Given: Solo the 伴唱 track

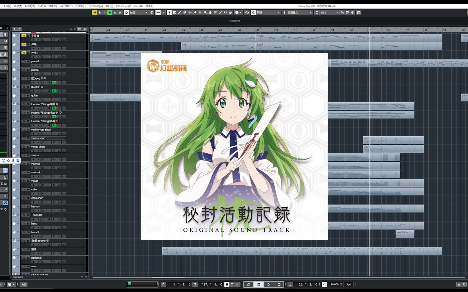Looking at the screenshot, I should [x=28, y=44].
